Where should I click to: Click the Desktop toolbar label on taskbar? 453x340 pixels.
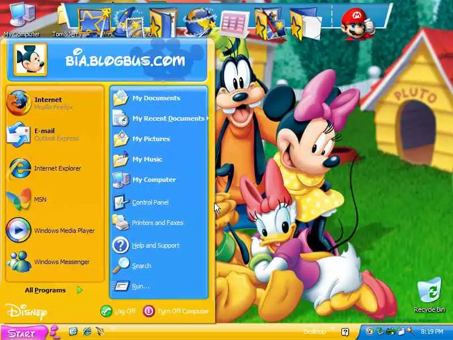click(315, 331)
